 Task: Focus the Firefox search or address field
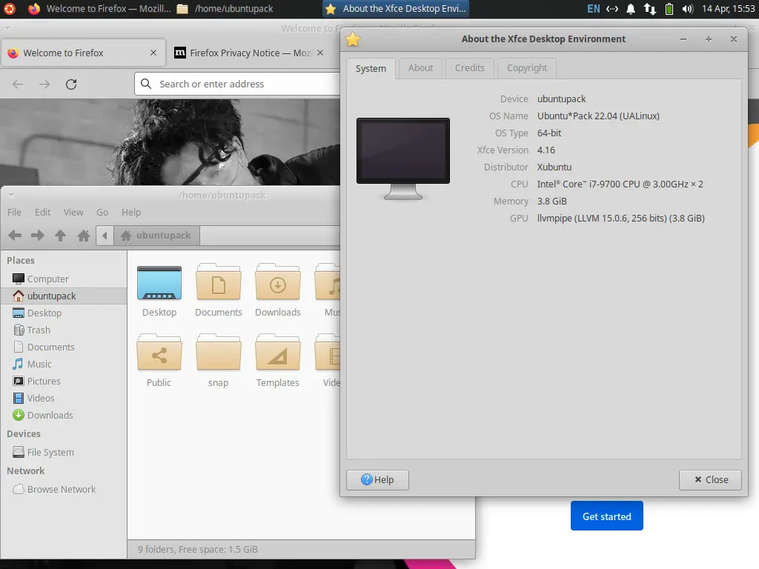tap(237, 84)
